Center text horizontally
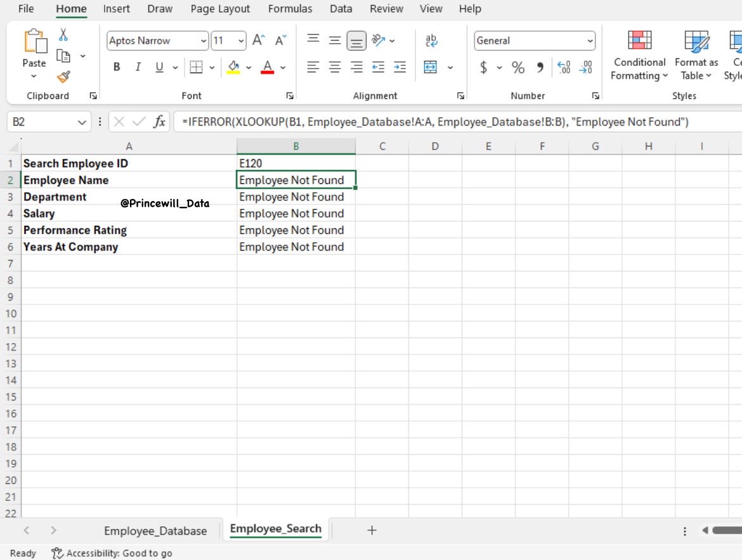This screenshot has height=560, width=742. 335,67
